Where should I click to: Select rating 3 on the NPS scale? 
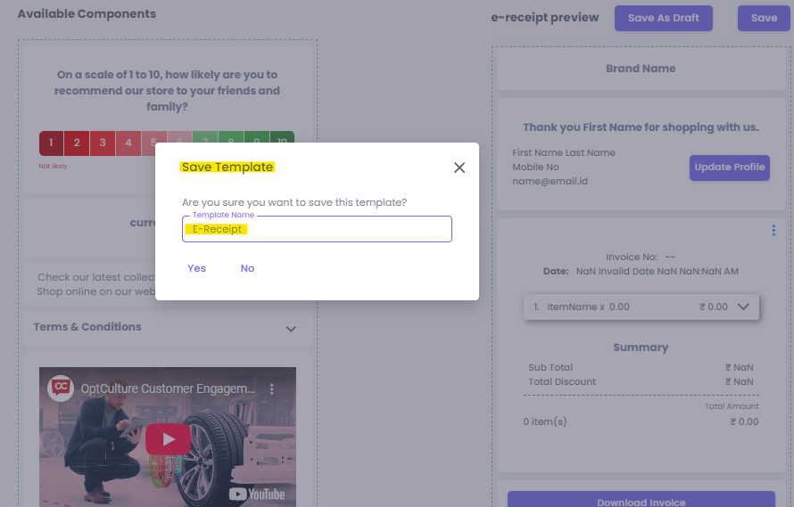(x=103, y=143)
